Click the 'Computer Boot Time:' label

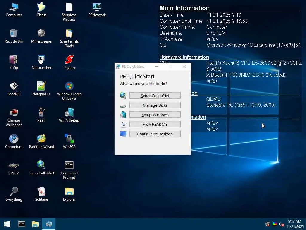point(181,21)
